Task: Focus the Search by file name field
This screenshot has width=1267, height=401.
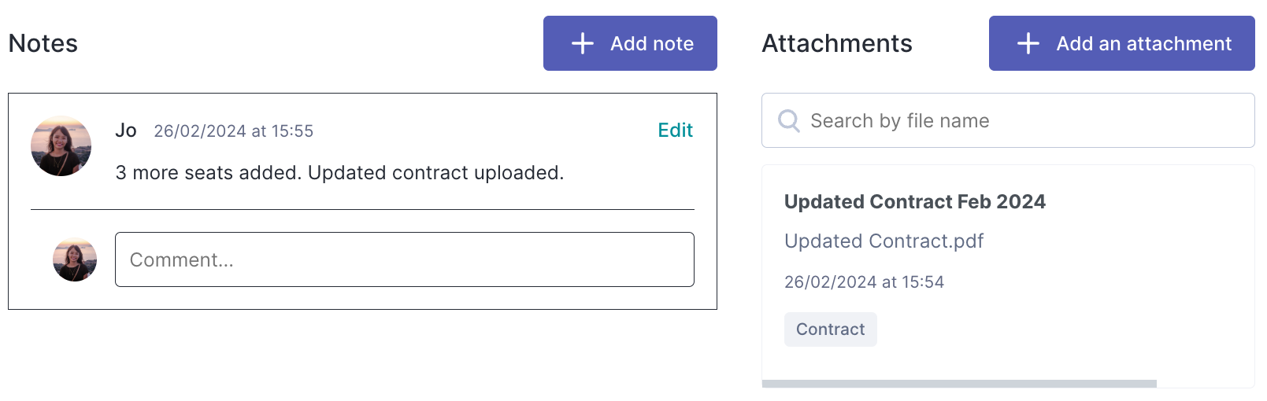Action: (x=1008, y=120)
